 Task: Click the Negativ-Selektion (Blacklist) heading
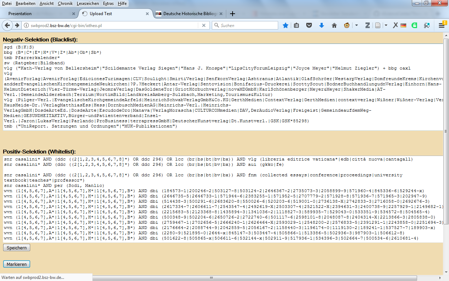click(40, 39)
